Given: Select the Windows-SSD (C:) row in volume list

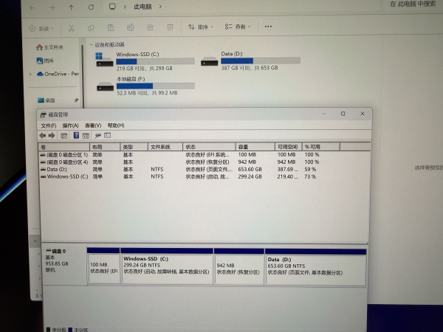Looking at the screenshot, I should point(204,177).
